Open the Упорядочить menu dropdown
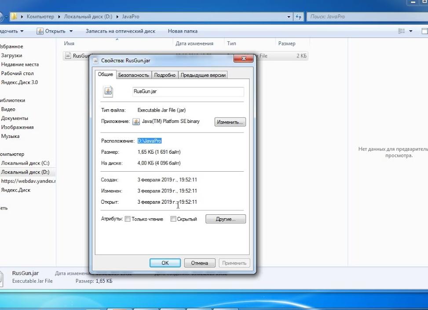428x310 pixels. point(12,31)
